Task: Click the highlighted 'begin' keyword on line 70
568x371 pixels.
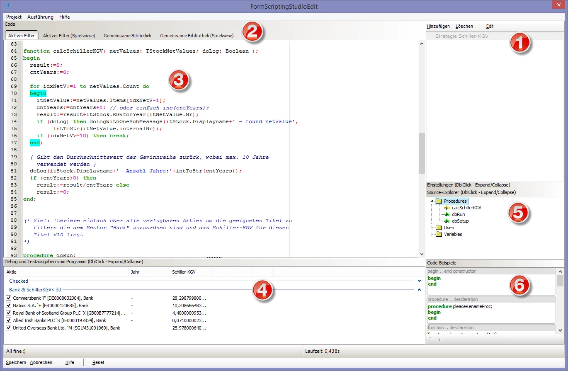Action: coord(38,93)
